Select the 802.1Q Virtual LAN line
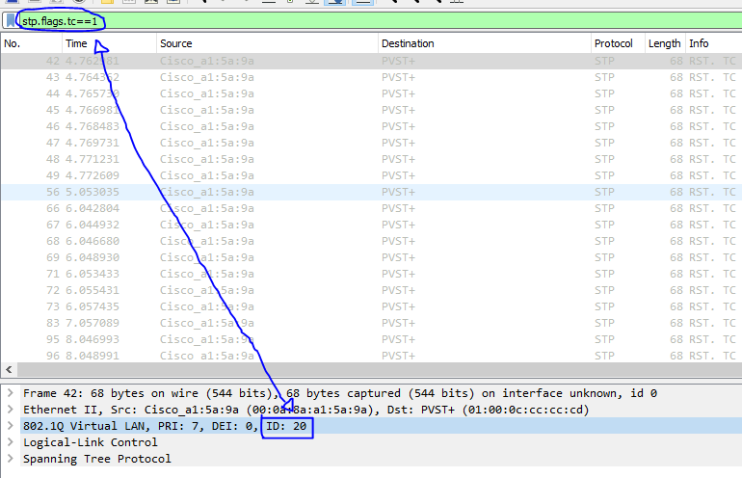 [x=381, y=426]
